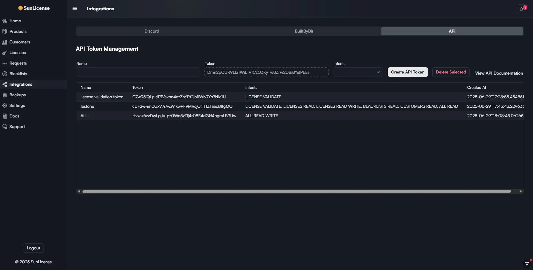Open notifications bell icon
The width and height of the screenshot is (533, 270).
point(522,9)
